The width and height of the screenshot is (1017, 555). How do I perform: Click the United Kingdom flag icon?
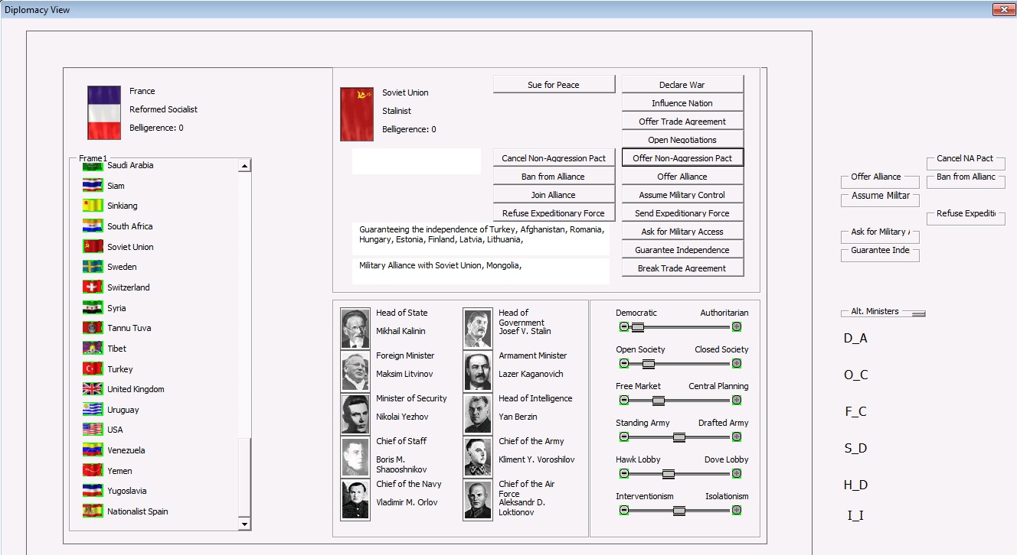point(93,389)
